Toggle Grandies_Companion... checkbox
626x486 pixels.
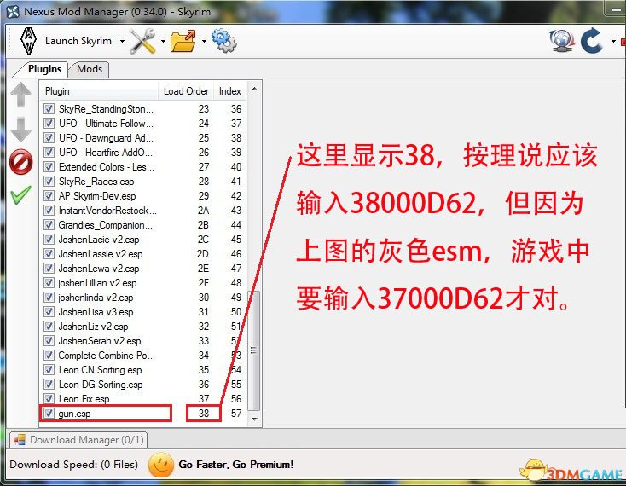click(x=49, y=225)
